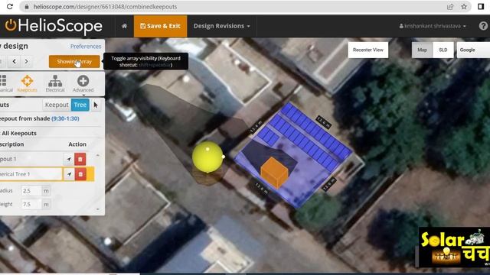Go to the home icon in navbar
The width and height of the screenshot is (490, 275).
pos(124,26)
